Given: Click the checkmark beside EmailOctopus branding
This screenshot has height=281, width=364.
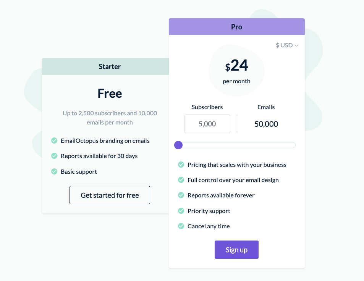Looking at the screenshot, I should point(54,140).
